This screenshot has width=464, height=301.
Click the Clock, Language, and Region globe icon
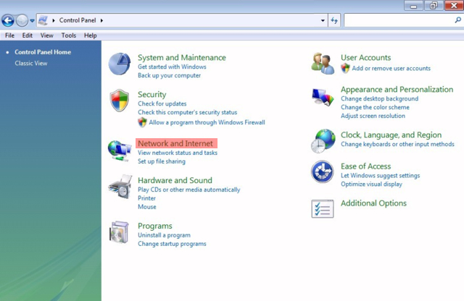pyautogui.click(x=323, y=141)
